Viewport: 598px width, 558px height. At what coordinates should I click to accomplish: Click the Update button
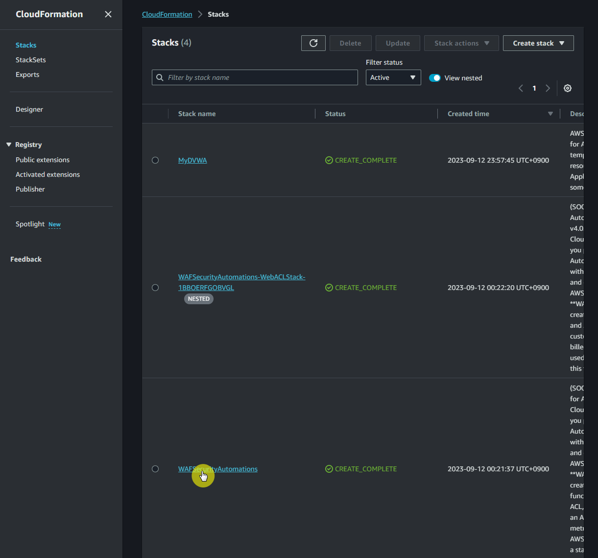coord(398,43)
